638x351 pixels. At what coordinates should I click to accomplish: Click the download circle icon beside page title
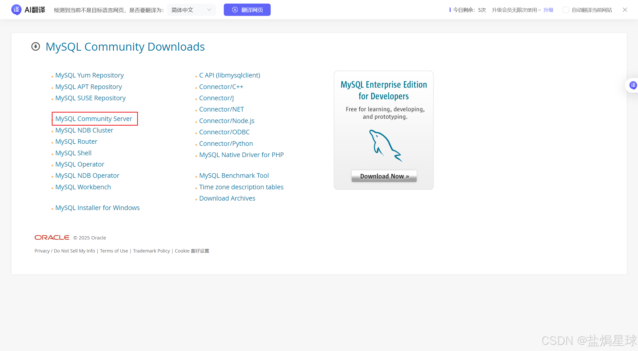click(x=36, y=47)
